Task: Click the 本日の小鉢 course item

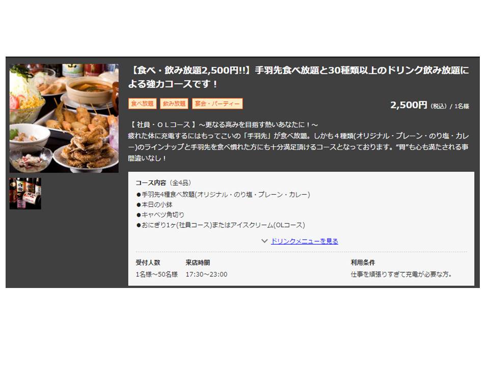Action: (x=154, y=205)
